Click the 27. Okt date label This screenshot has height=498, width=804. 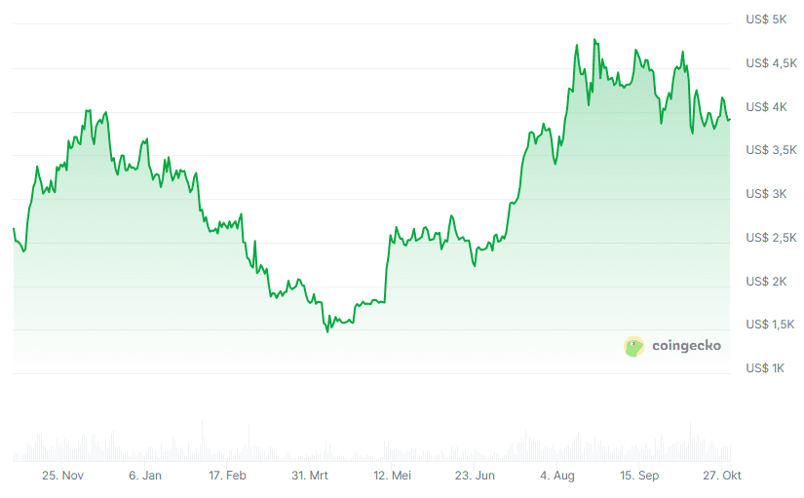click(723, 476)
